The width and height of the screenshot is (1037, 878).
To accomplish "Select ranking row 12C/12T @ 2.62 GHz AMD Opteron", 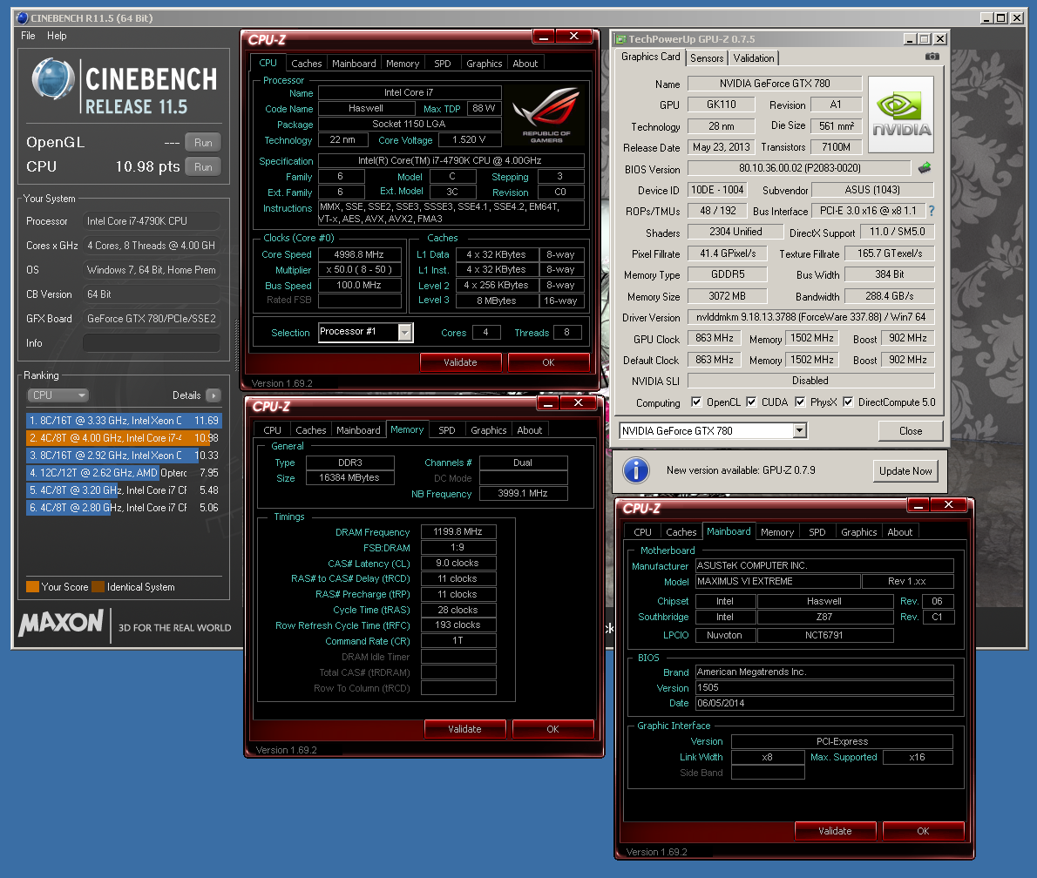I will [x=125, y=473].
